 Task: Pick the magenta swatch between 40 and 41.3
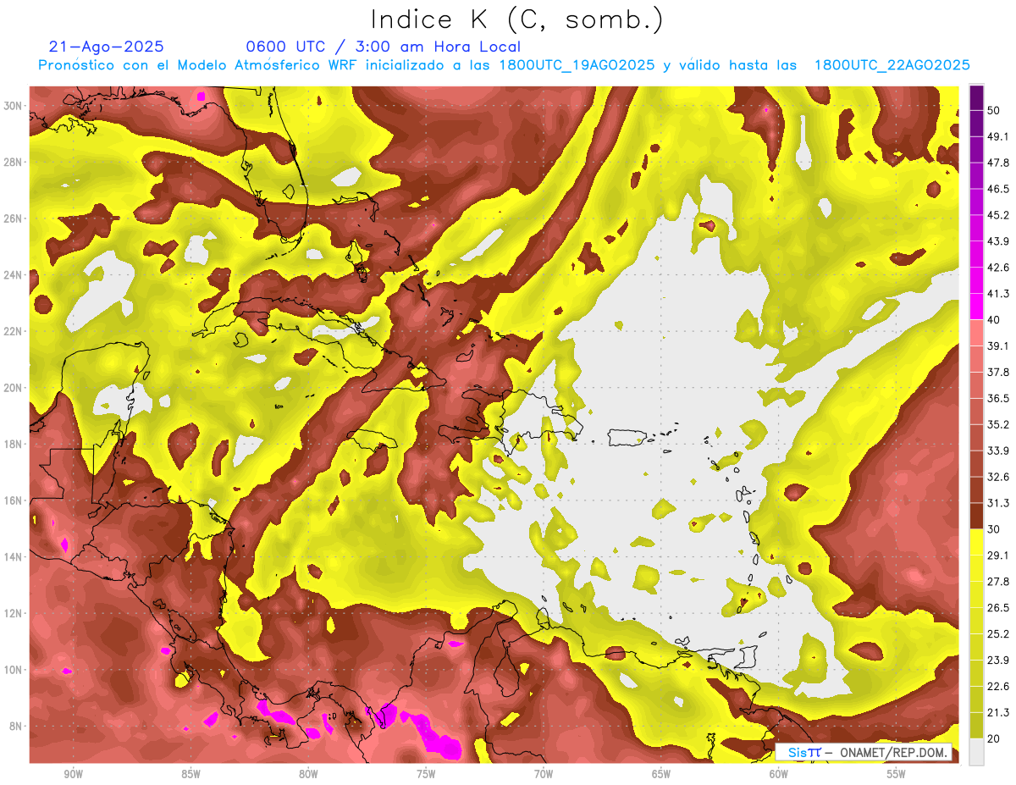976,307
